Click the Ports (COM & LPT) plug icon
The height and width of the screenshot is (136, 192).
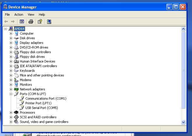[16, 94]
